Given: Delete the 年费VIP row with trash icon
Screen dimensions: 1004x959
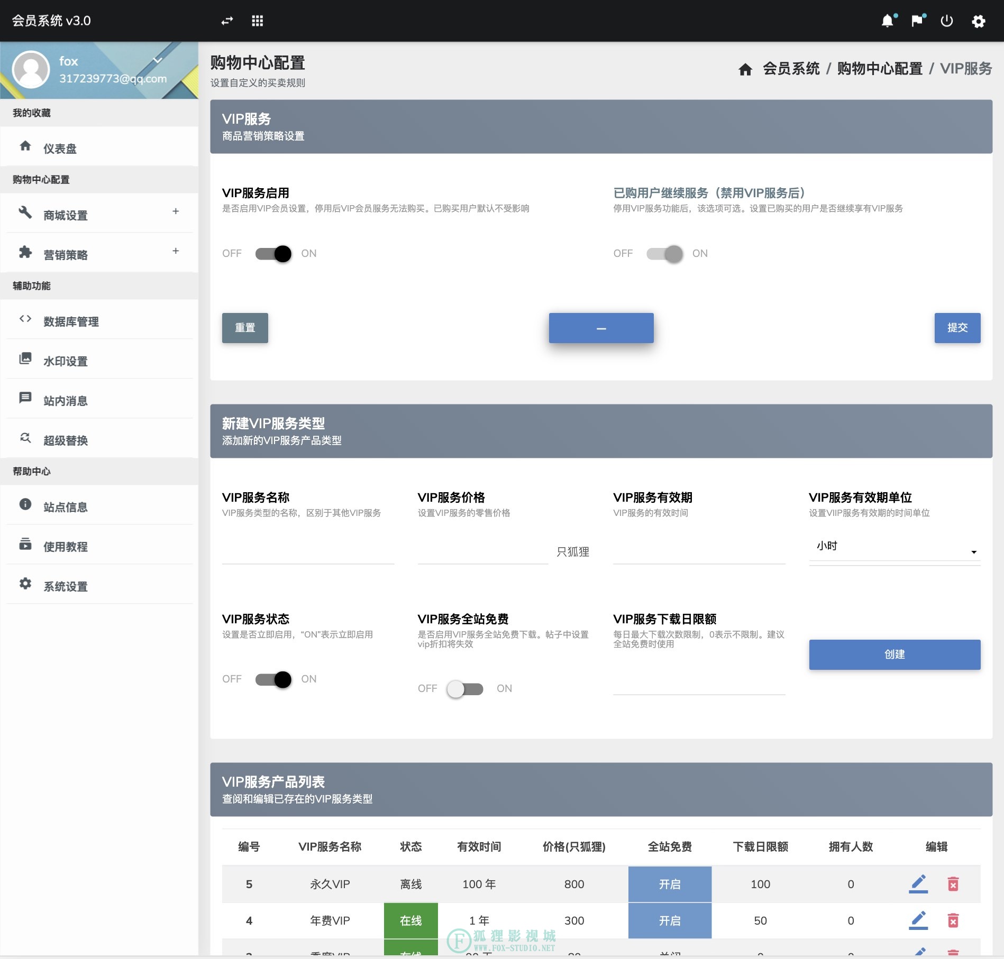Looking at the screenshot, I should 953,920.
